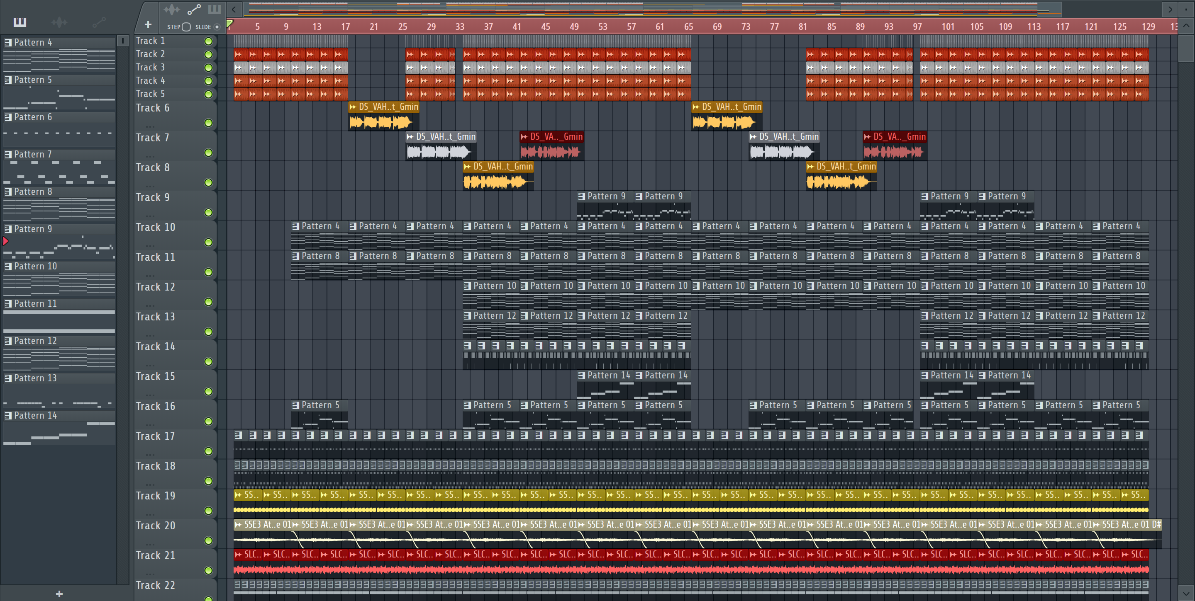1195x601 pixels.
Task: Open clip menu of DS_VAH..t_Gmin on Track 8 near bar 33
Action: point(467,166)
